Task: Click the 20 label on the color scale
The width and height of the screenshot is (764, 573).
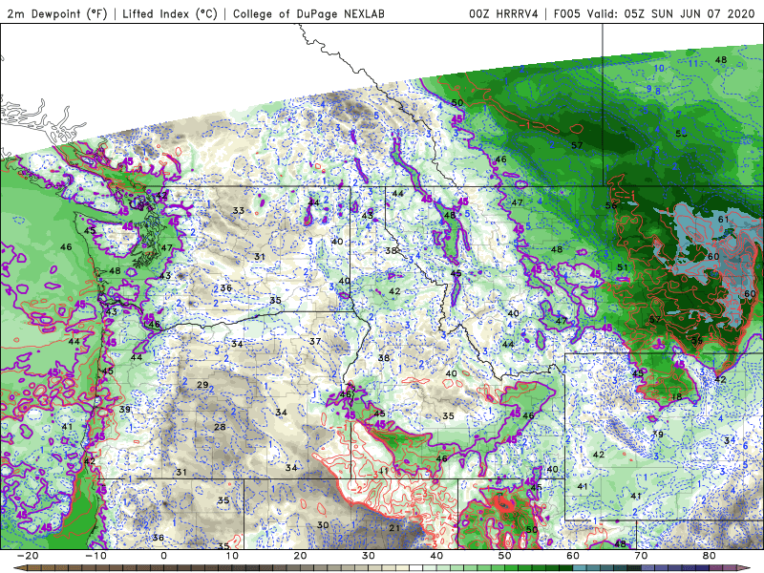Action: 300,556
